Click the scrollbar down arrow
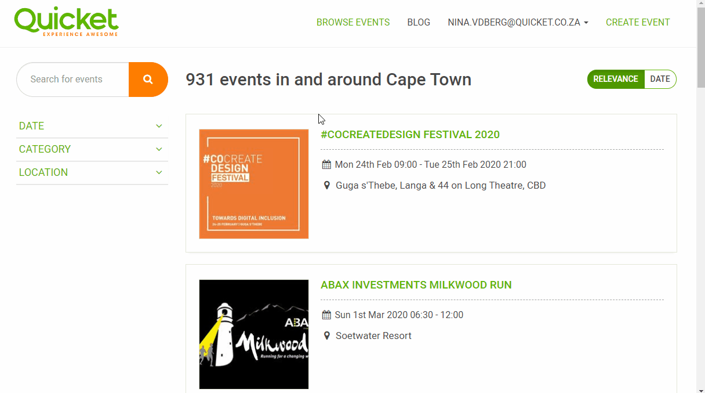 (x=701, y=389)
